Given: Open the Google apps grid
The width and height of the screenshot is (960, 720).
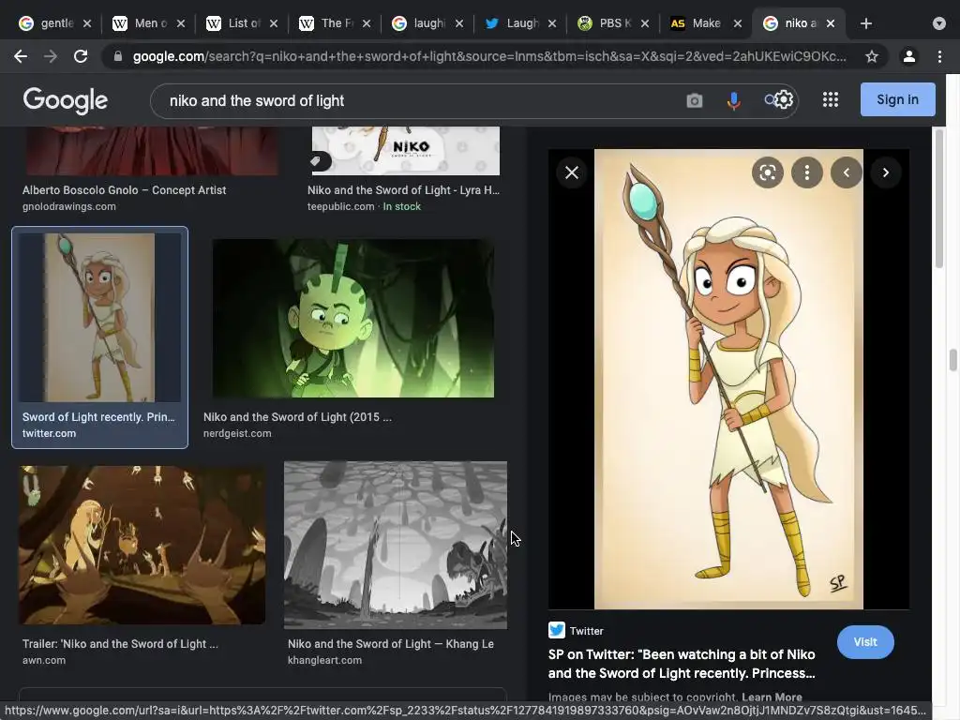Looking at the screenshot, I should pos(831,99).
